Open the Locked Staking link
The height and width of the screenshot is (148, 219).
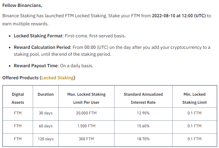(58, 78)
